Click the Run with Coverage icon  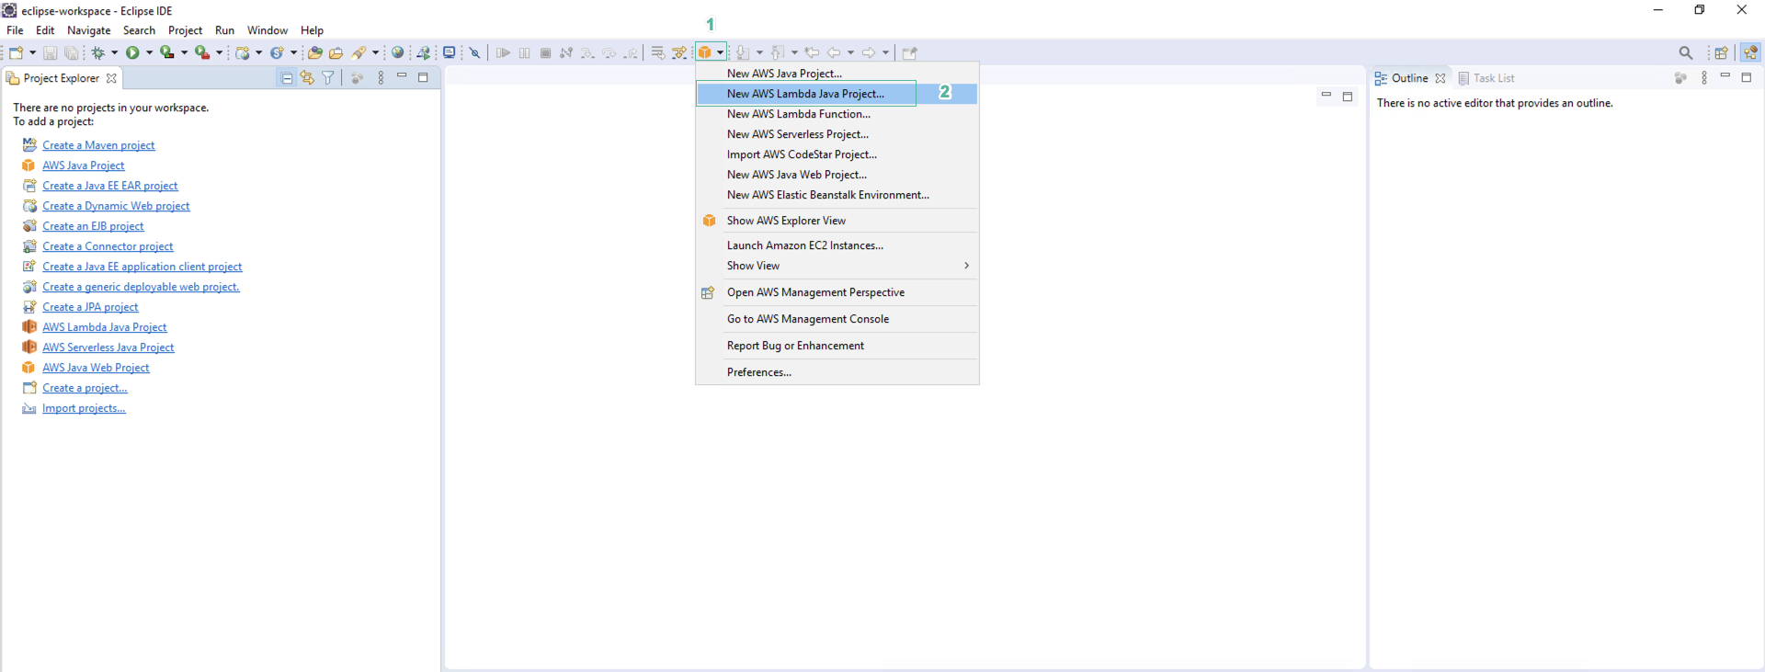pyautogui.click(x=167, y=53)
